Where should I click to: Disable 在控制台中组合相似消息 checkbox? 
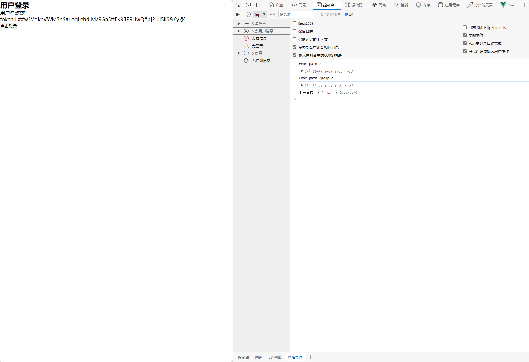coord(295,47)
